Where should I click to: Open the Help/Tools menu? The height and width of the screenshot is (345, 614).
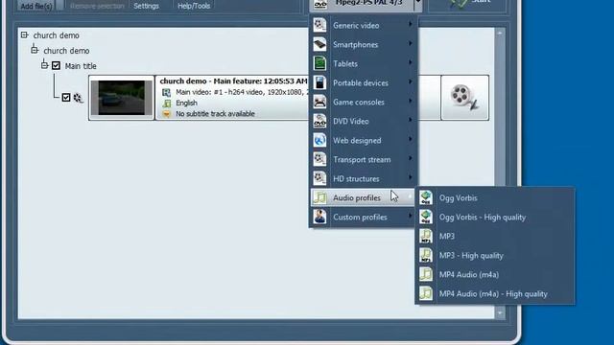click(x=194, y=6)
